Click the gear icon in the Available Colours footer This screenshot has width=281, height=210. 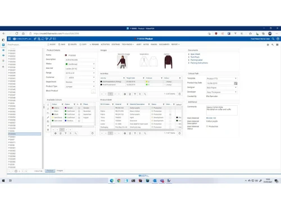tap(56, 133)
